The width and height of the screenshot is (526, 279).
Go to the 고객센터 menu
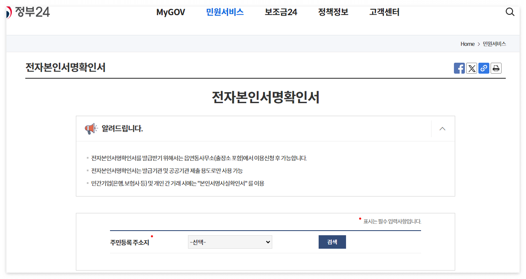pos(384,12)
